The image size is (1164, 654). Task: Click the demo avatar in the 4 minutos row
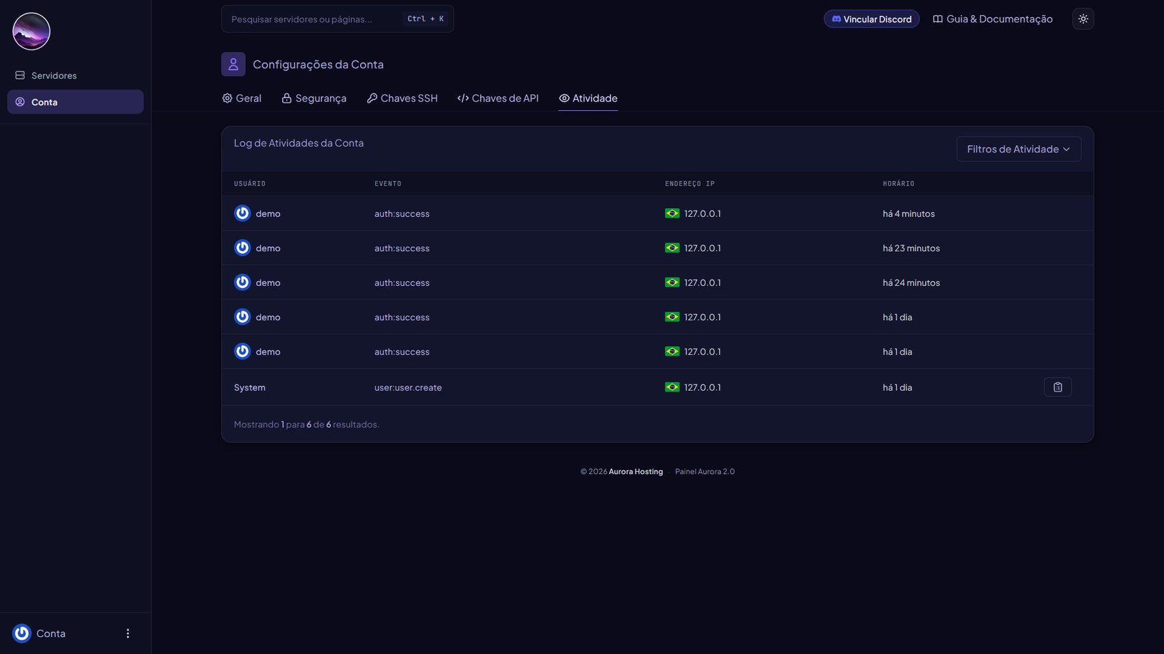[242, 213]
